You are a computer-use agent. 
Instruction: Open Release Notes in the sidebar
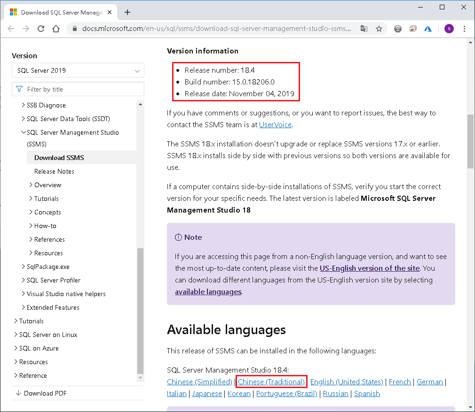point(54,171)
